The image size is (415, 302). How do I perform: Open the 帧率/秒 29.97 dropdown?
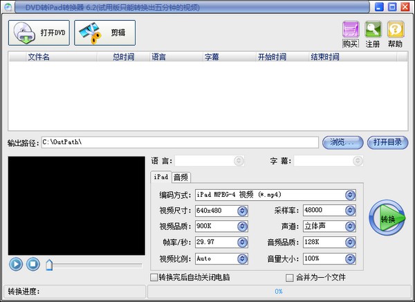242,242
